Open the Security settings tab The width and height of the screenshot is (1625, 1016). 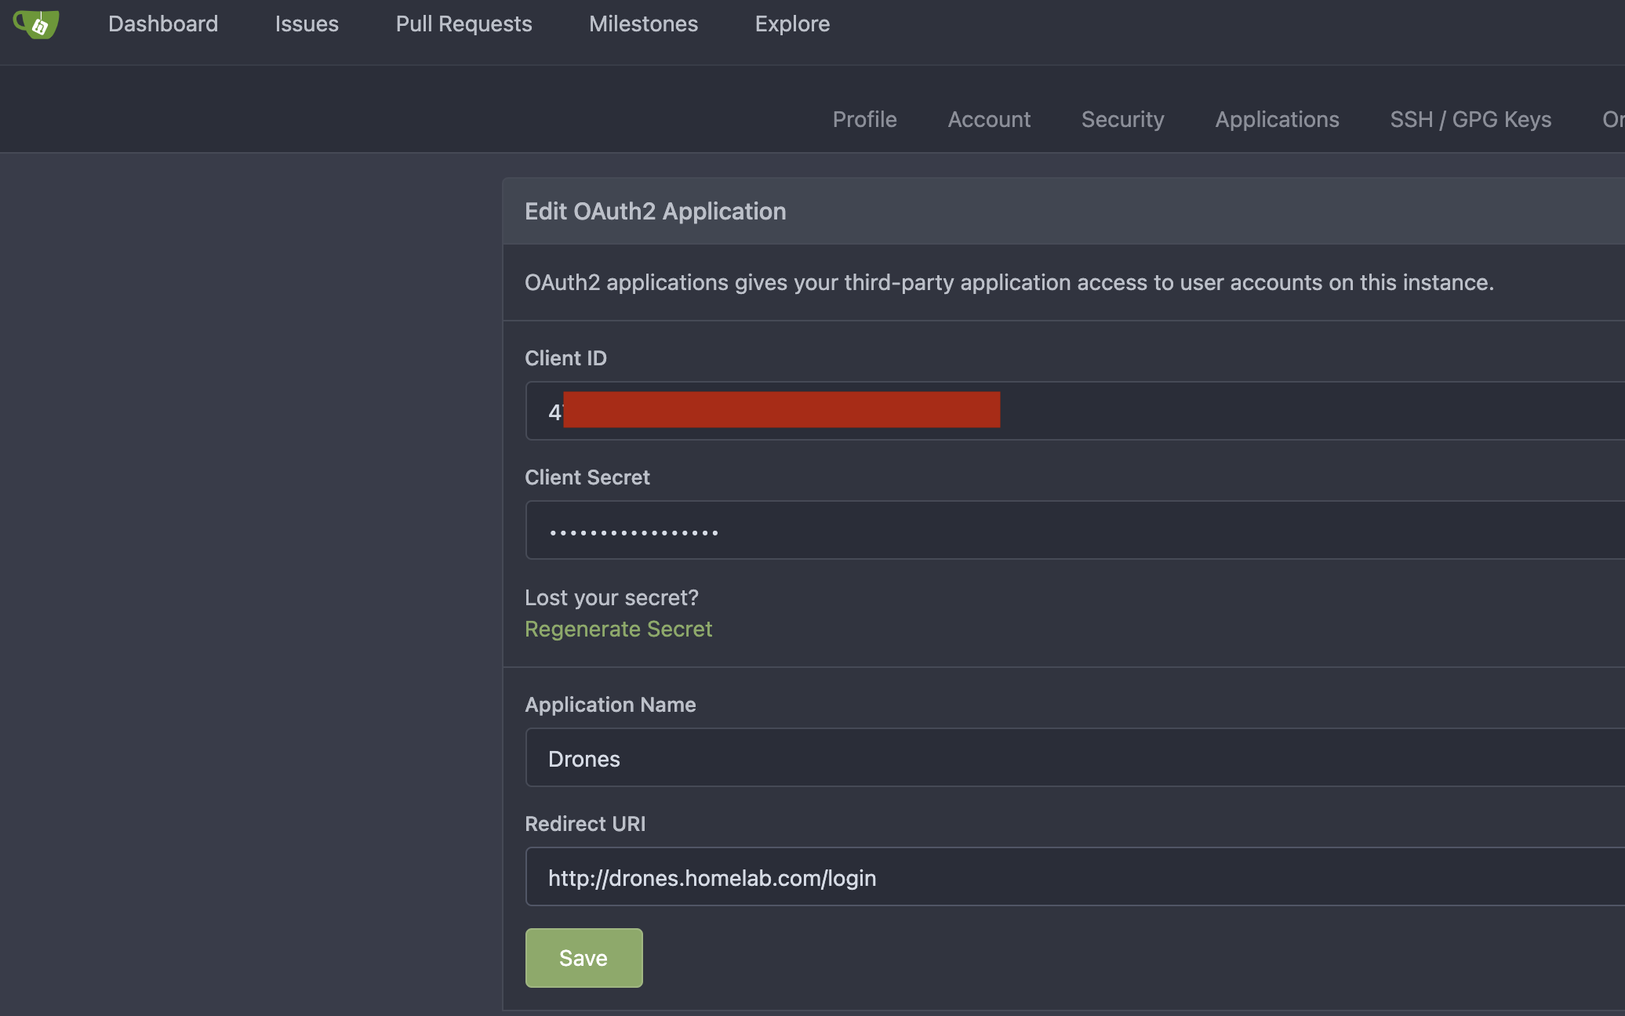1122,119
